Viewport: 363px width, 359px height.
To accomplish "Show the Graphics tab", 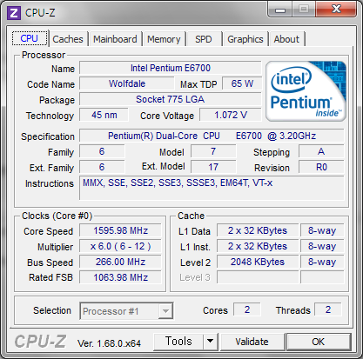I will tap(245, 39).
